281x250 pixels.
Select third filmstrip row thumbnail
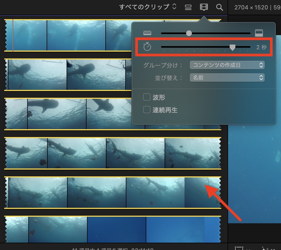coord(68,114)
